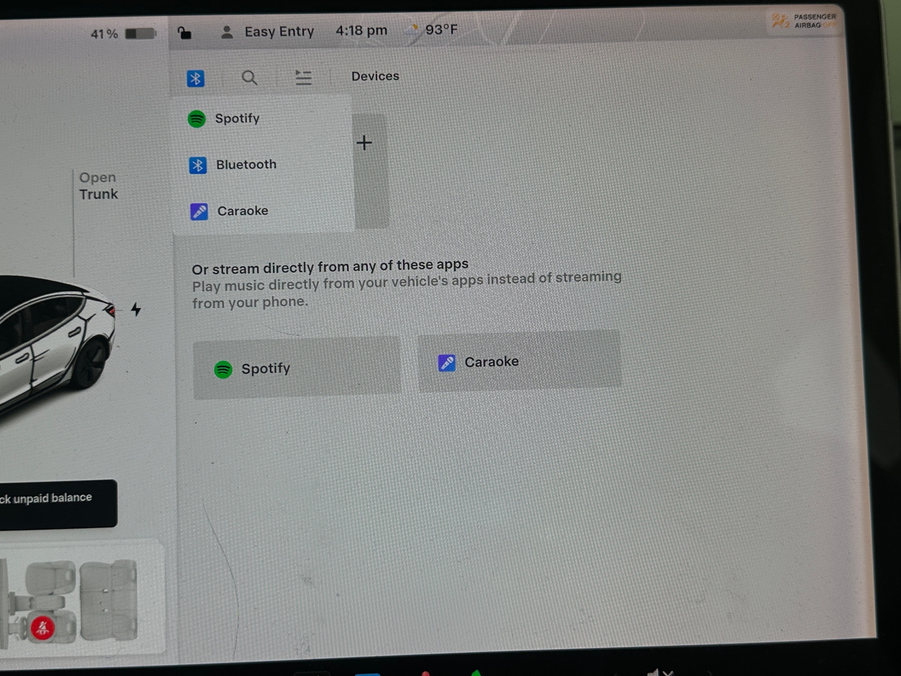
Task: Select Spotify in the source dropdown list
Action: (263, 119)
